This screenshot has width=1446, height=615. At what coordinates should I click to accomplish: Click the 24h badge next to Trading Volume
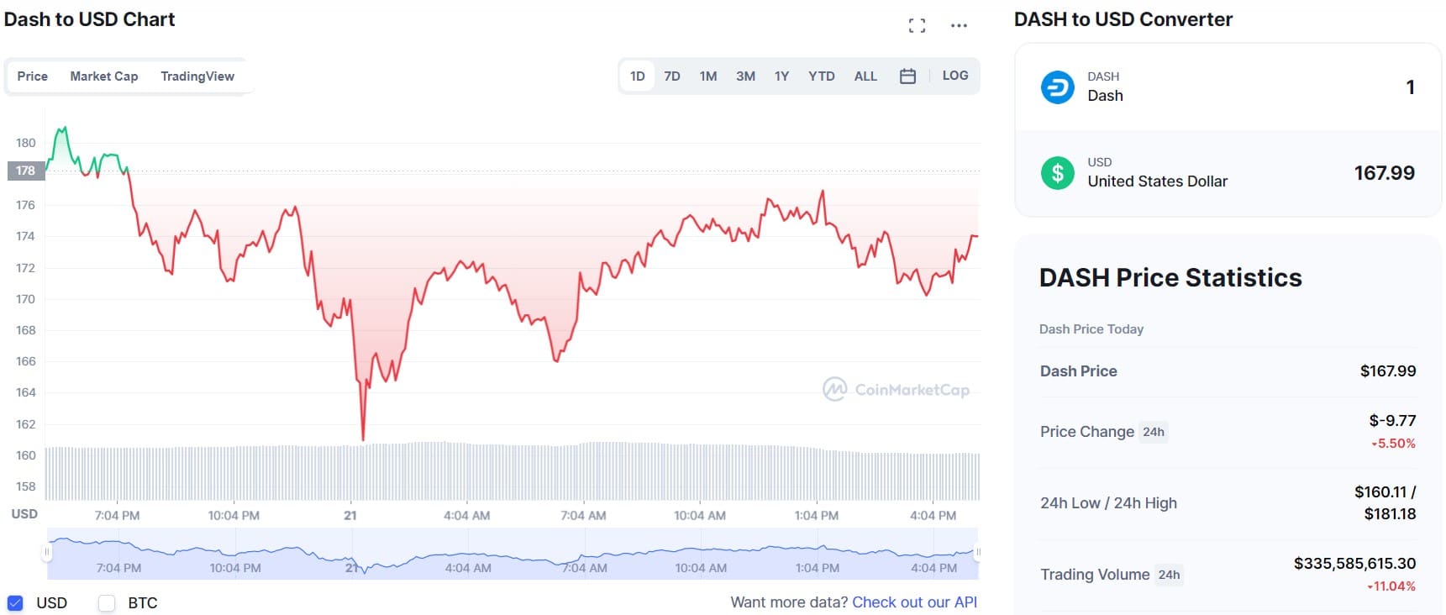pos(1169,575)
